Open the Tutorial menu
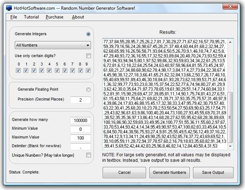The image size is (245, 190). tap(31, 17)
